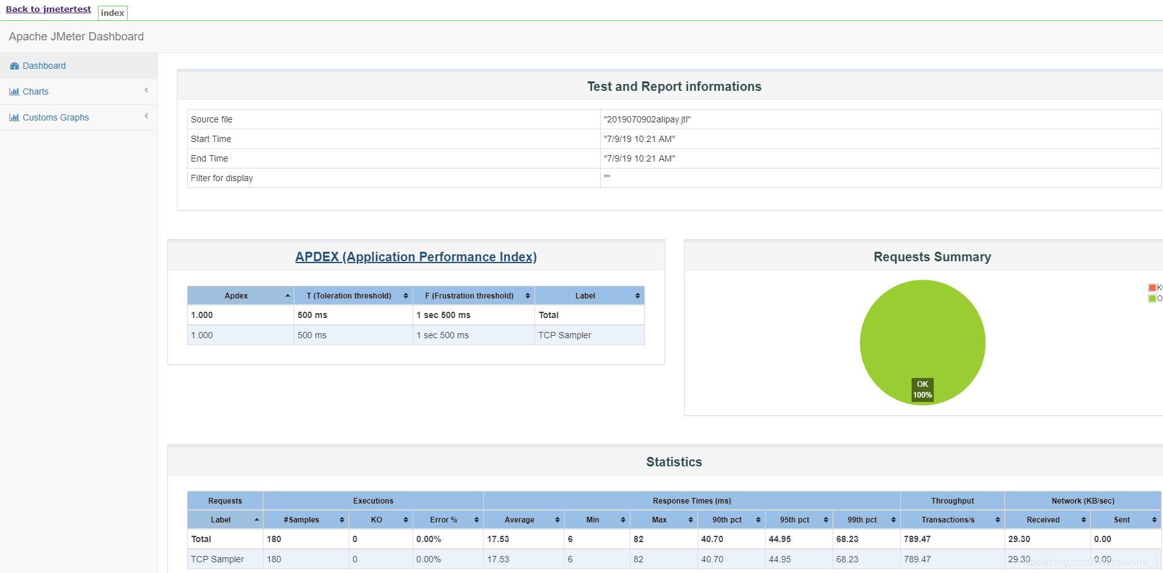The height and width of the screenshot is (573, 1163).
Task: Sort Statistics by KO column
Action: [381, 520]
